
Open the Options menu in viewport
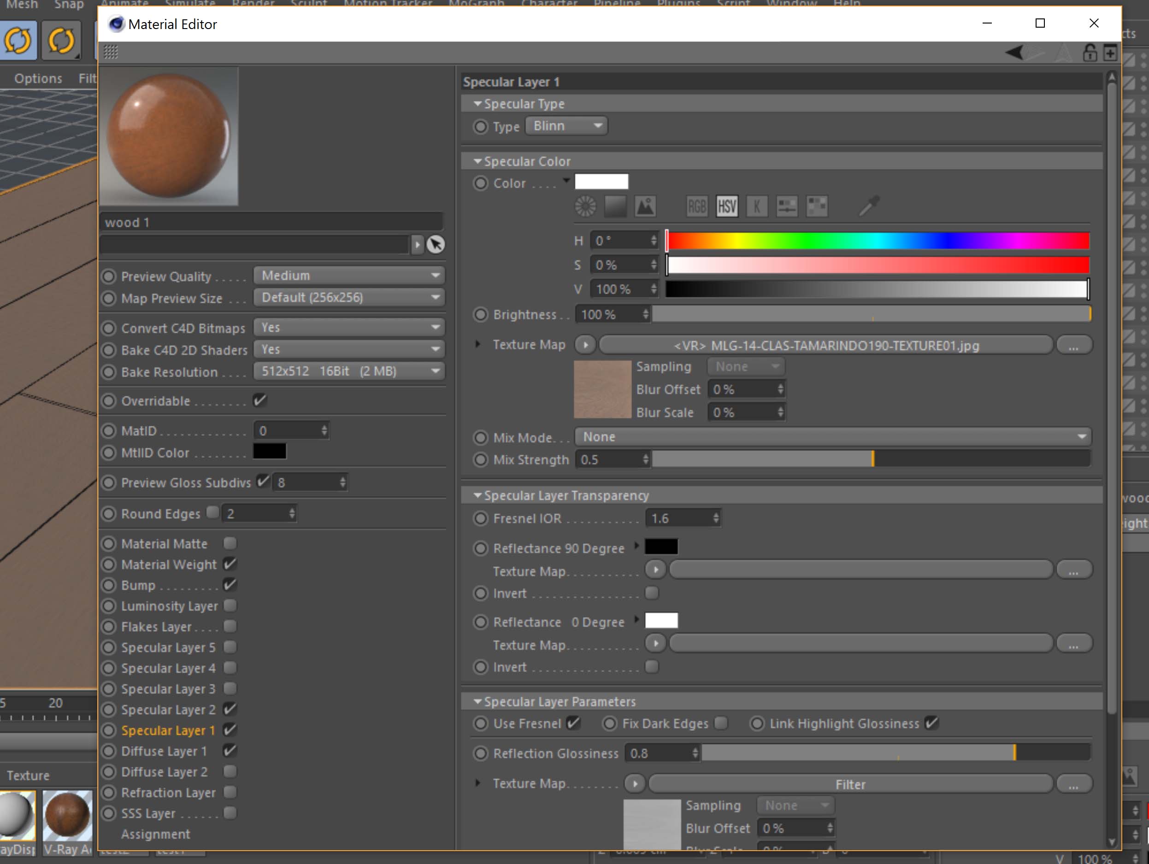[x=38, y=78]
